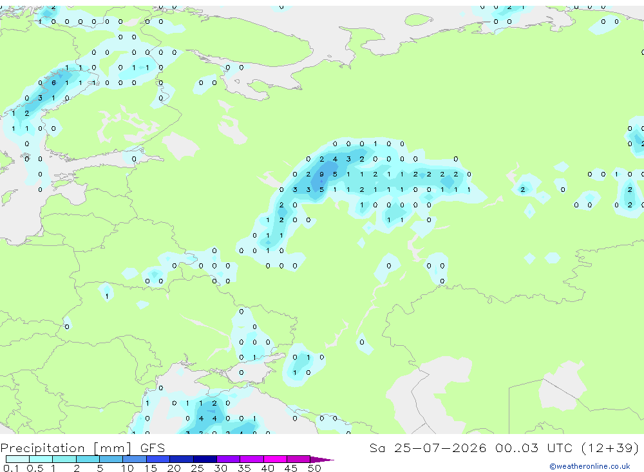Click the '50' legend label
The image size is (644, 472).
coord(314,468)
